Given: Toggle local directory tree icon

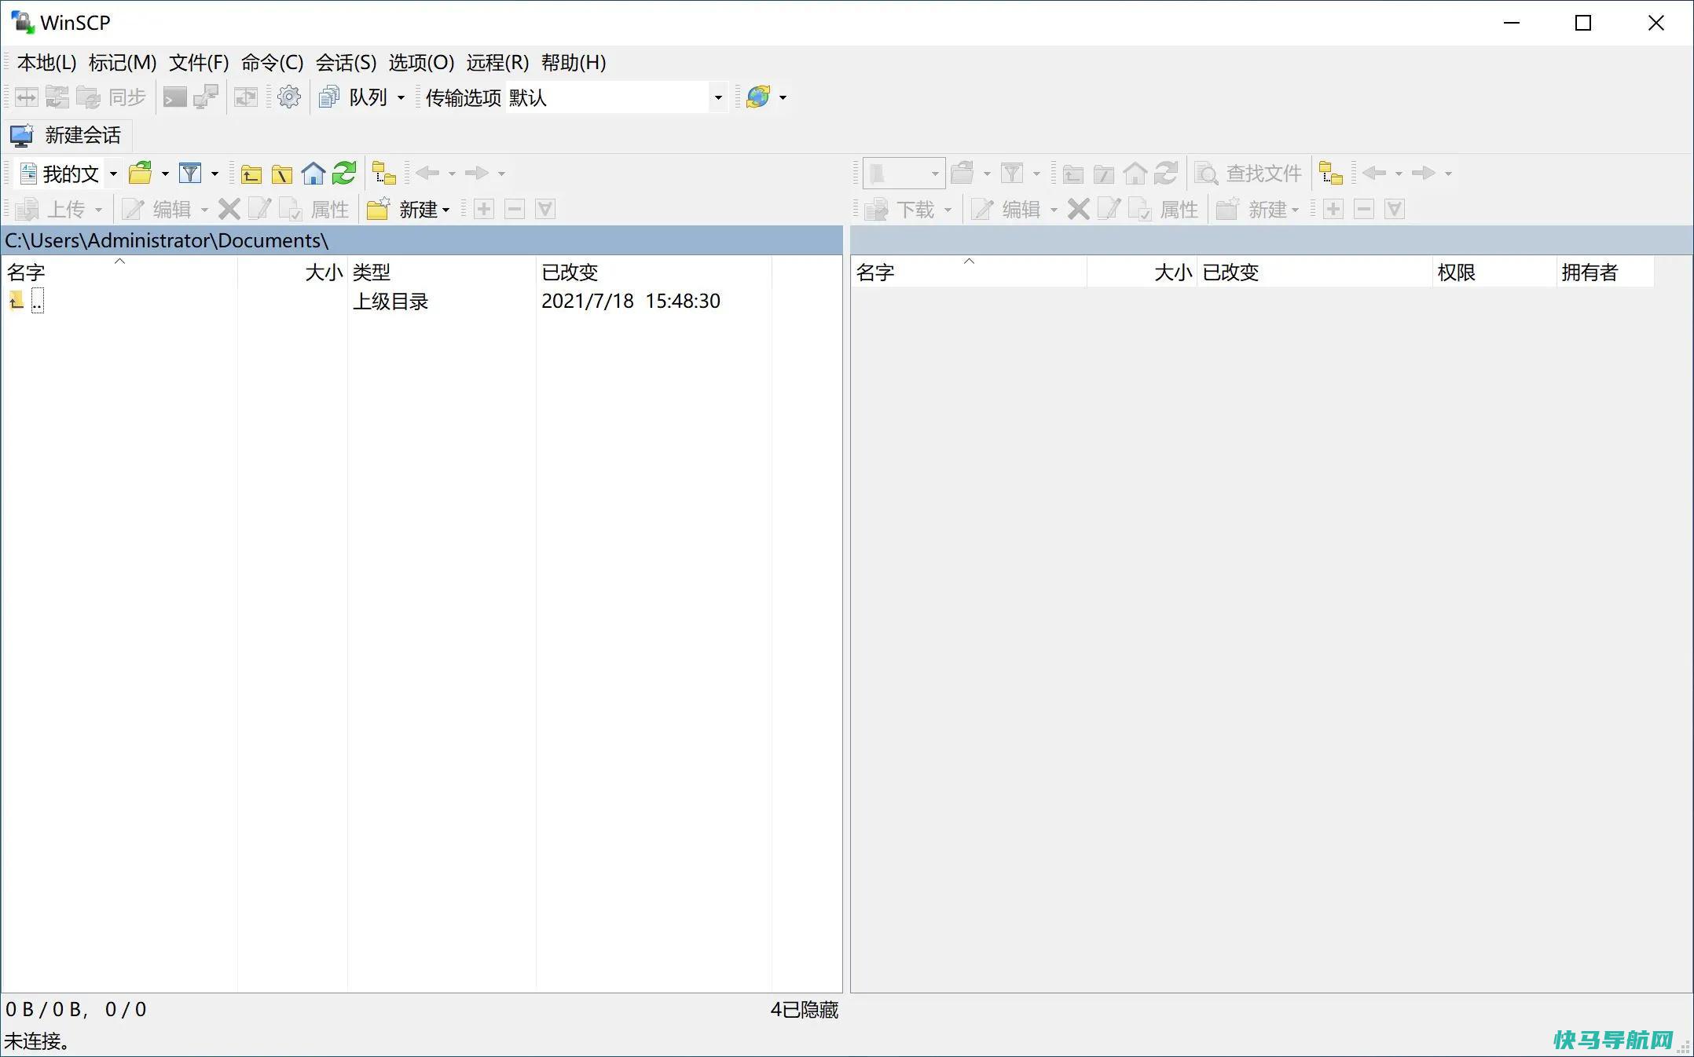Looking at the screenshot, I should point(384,174).
